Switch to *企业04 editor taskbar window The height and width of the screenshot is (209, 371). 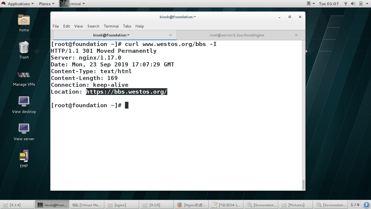point(226,205)
